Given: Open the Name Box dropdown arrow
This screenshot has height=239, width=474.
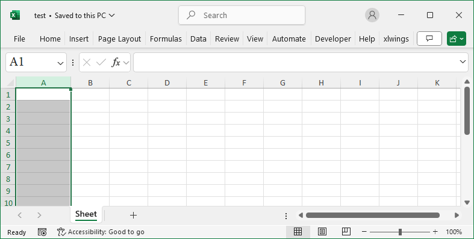Looking at the screenshot, I should [x=60, y=63].
